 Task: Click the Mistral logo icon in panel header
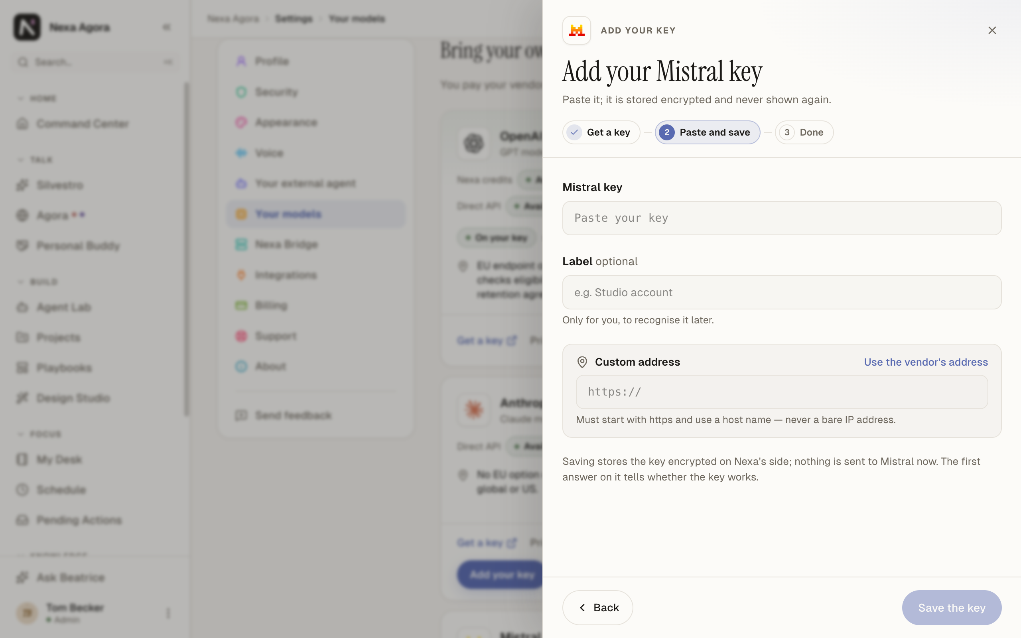click(x=576, y=30)
